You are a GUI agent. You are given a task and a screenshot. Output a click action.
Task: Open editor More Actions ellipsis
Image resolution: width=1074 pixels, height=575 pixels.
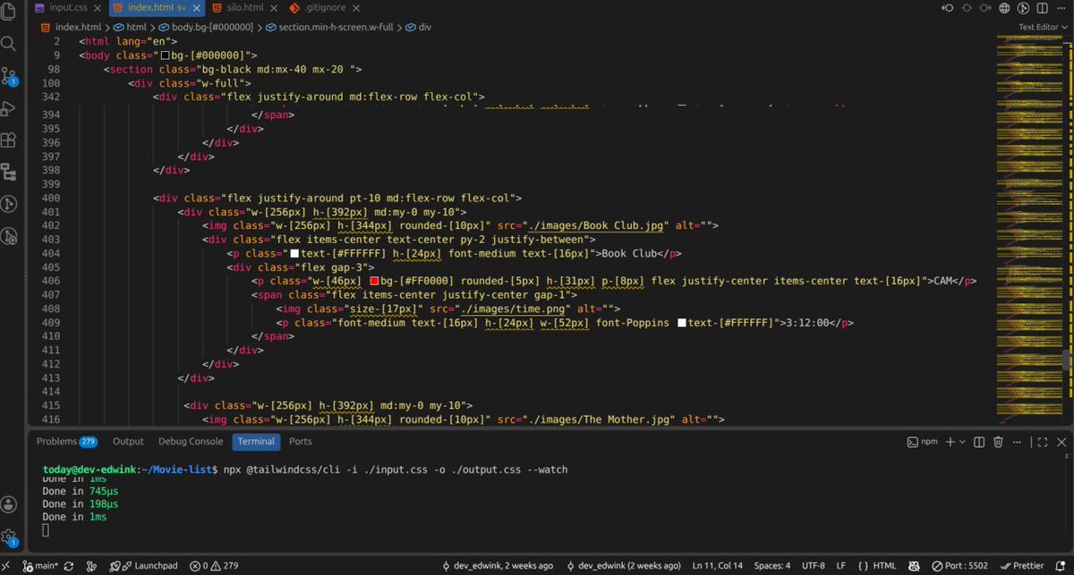click(x=1061, y=8)
